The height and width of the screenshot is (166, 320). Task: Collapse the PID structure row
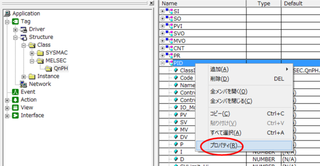click(x=162, y=63)
